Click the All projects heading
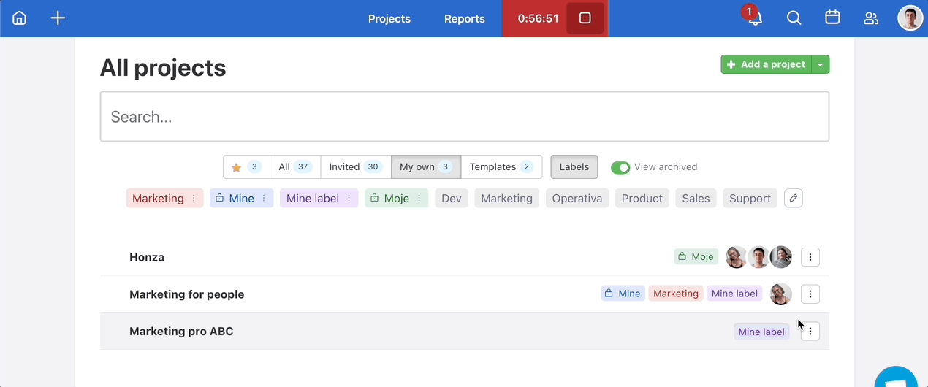This screenshot has height=387, width=928. click(163, 68)
